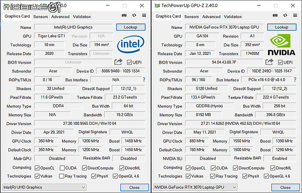Viewport: 302px width, 193px height.
Task: Click the Resizable BAR value Enabled
Action: 280,158
